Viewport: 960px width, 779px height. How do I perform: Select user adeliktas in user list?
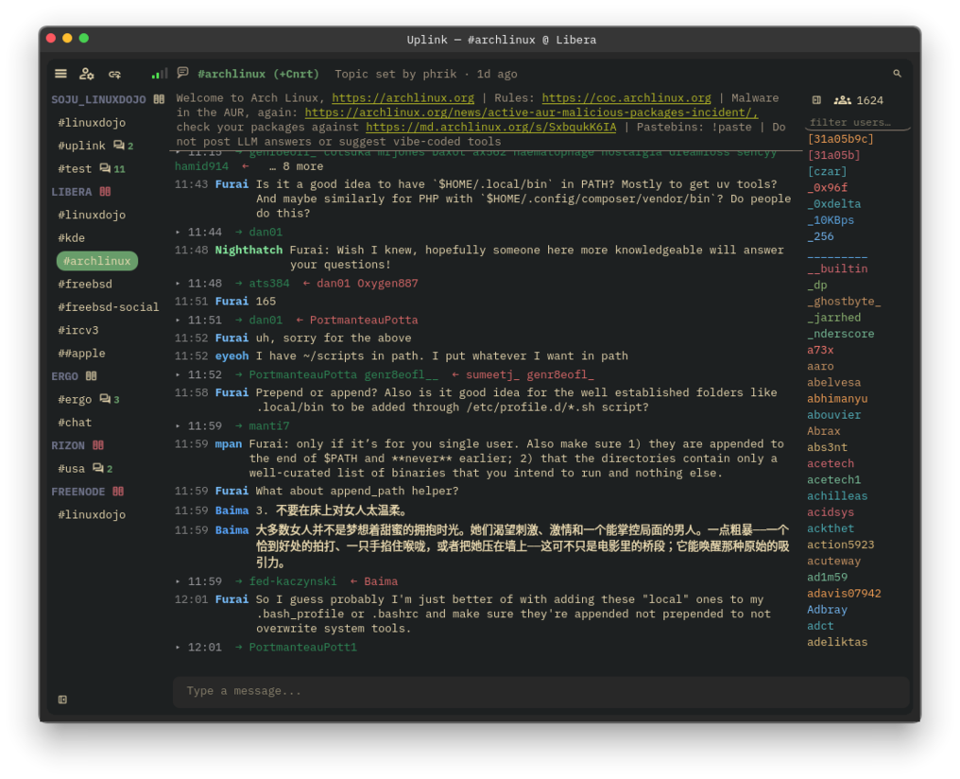click(x=837, y=643)
